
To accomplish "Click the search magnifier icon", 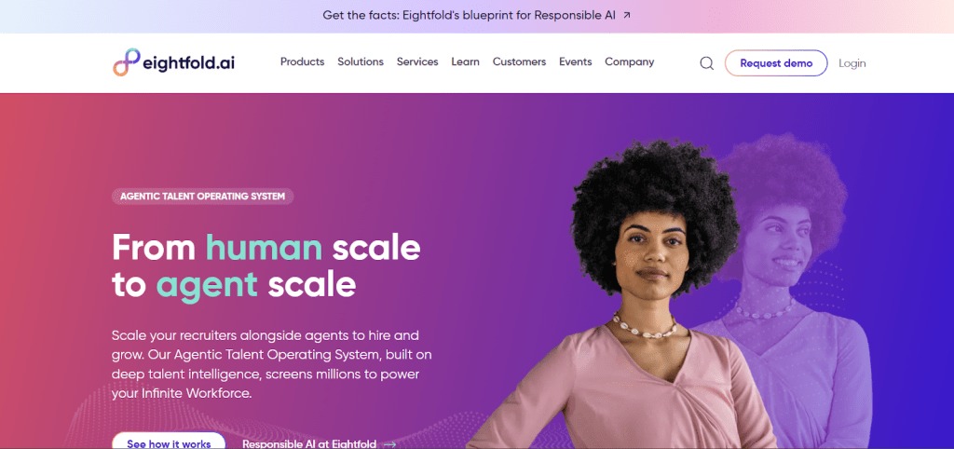I will click(x=706, y=63).
